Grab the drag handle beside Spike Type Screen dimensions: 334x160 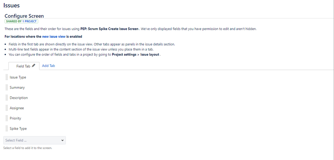(x=7, y=129)
